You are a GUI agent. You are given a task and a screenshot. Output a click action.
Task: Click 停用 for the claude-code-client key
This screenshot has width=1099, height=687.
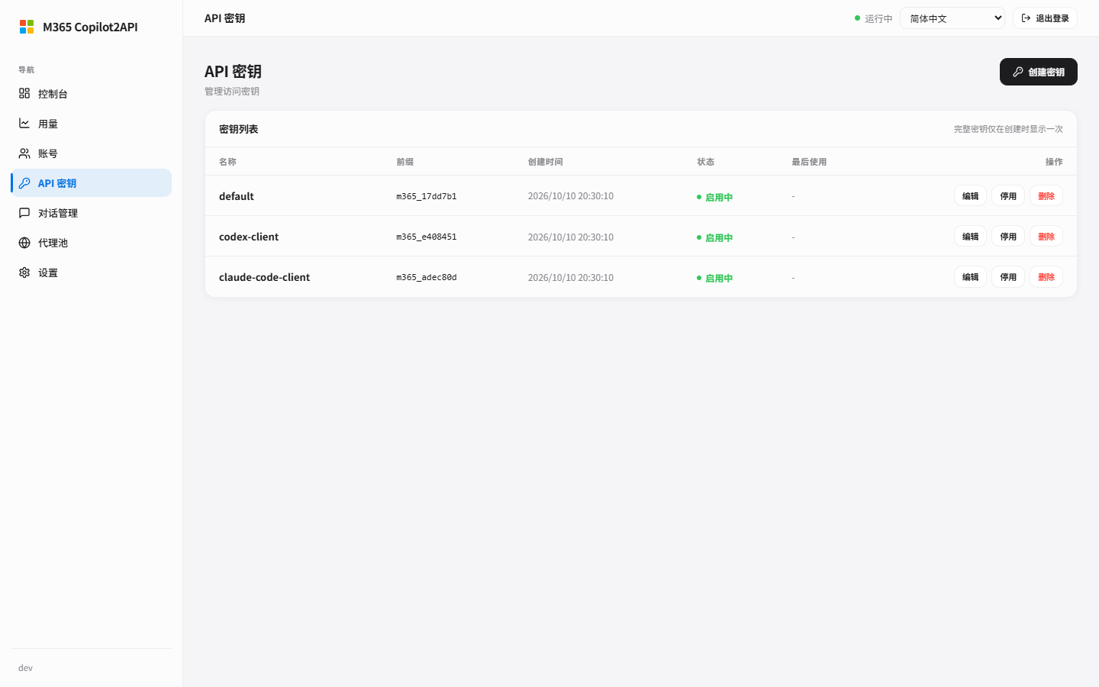(1008, 277)
